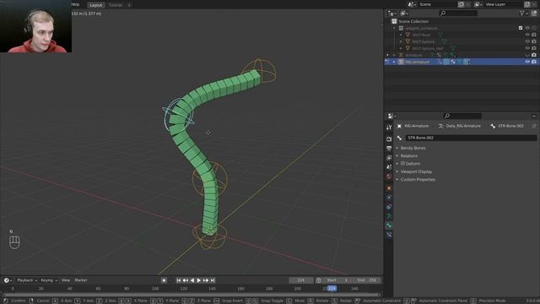Screen dimensions: 540x304
Task: Click End frame field showing 250
Action: pyautogui.click(x=367, y=280)
